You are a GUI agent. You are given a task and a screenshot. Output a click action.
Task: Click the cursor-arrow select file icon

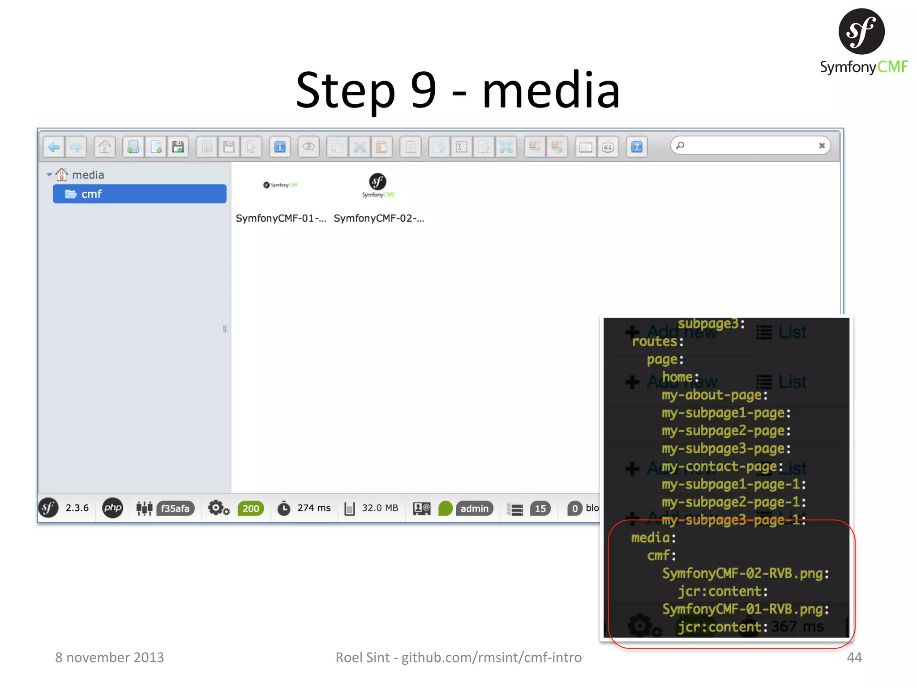point(251,147)
